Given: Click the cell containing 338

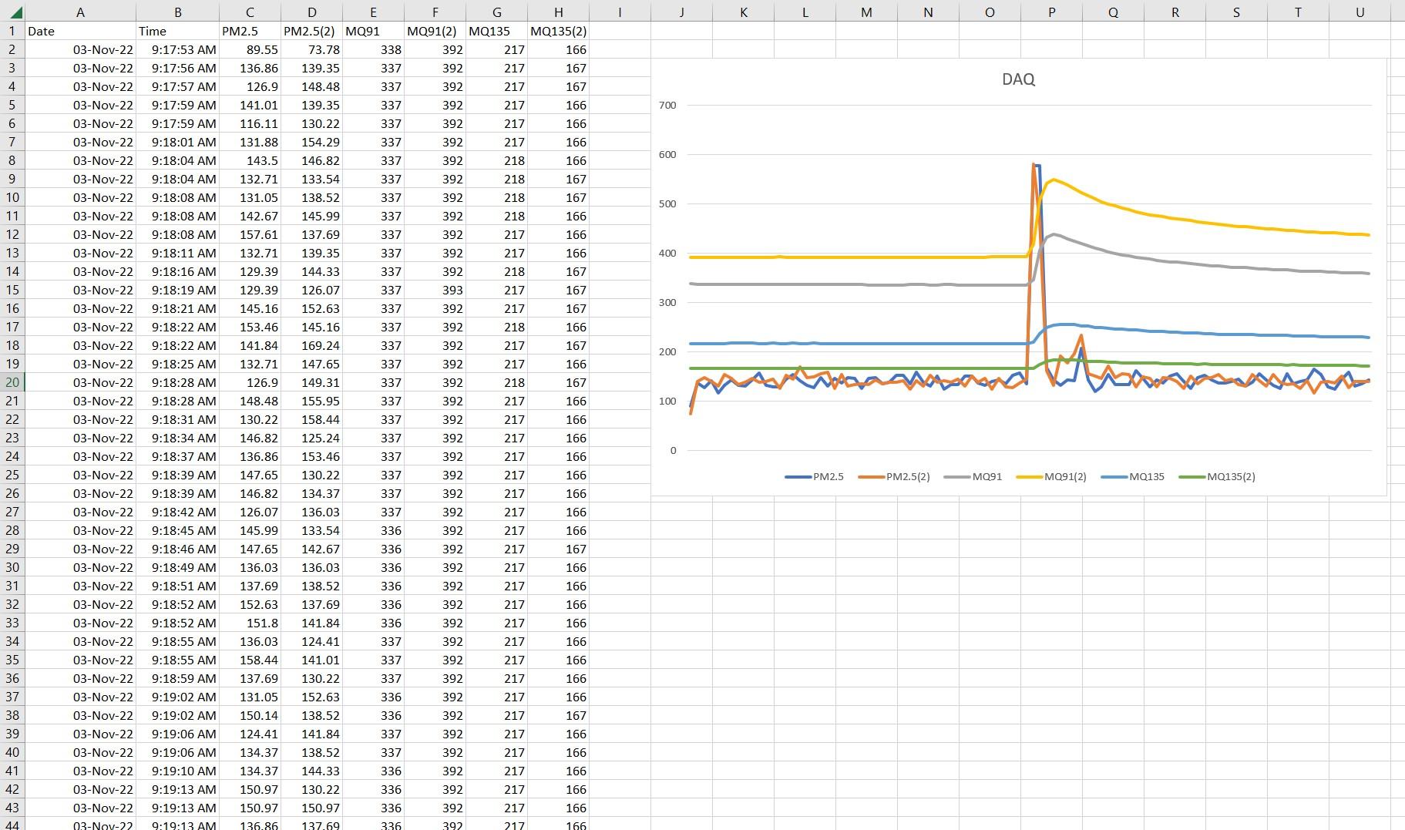Looking at the screenshot, I should [373, 49].
